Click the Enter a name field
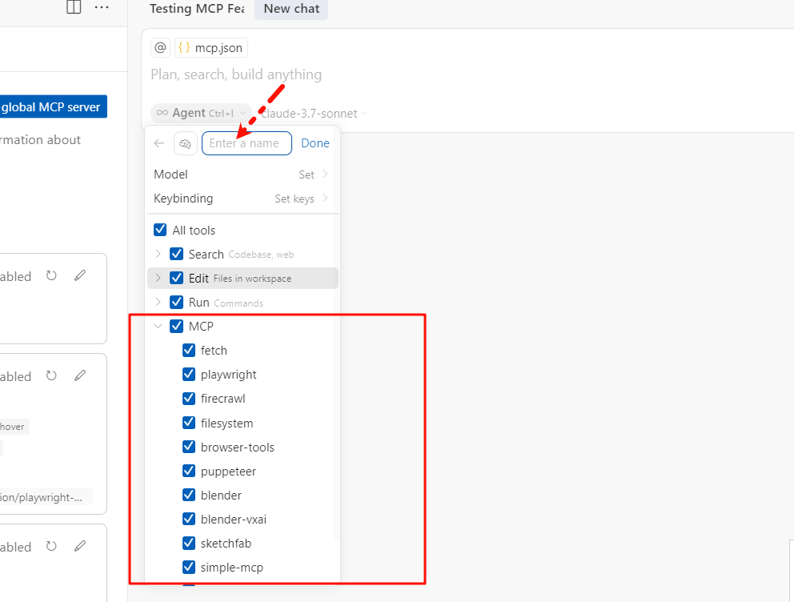This screenshot has height=602, width=794. [x=247, y=143]
